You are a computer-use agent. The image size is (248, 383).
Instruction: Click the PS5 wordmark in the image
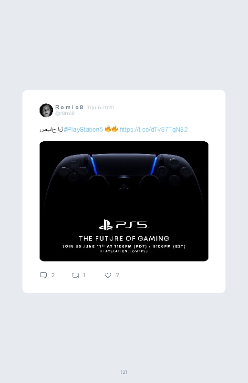132,225
